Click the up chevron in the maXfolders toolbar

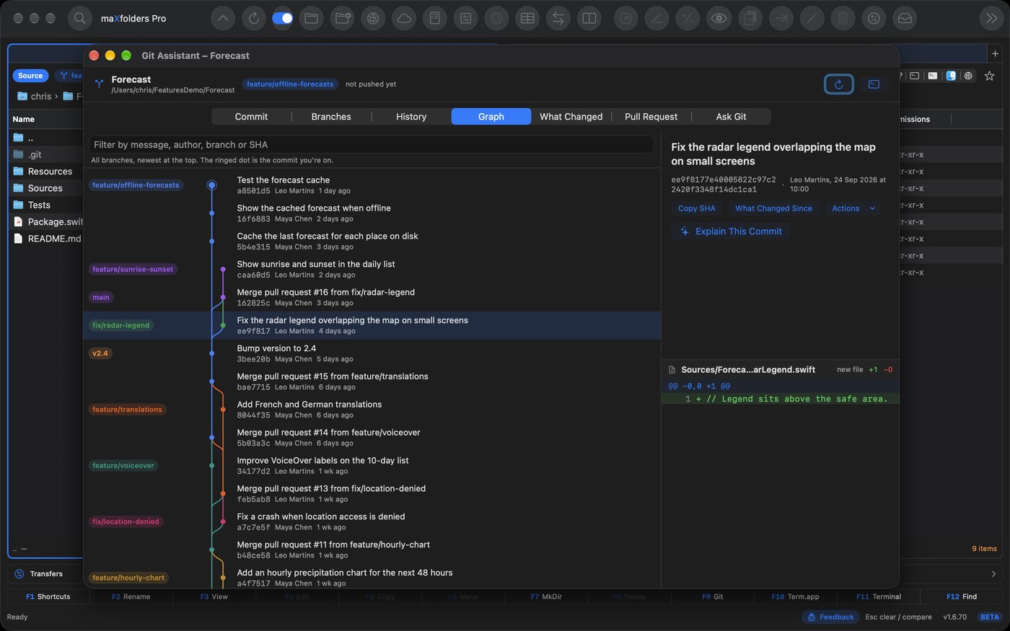click(222, 18)
